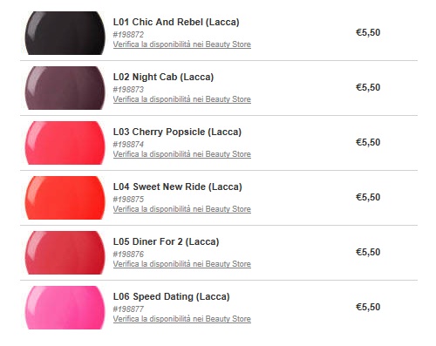Verify store availability for Cherry Popsicle
436x346 pixels.
(182, 154)
